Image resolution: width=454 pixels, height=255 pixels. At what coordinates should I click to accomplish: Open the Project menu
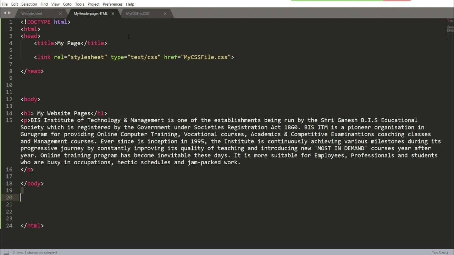point(93,4)
